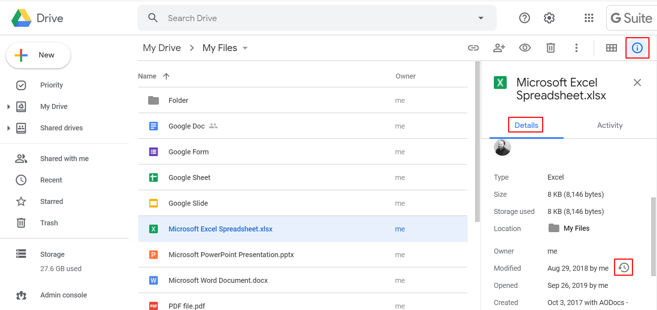Screen dimensions: 657x310
Task: Click the share with people icon
Action: pyautogui.click(x=499, y=48)
